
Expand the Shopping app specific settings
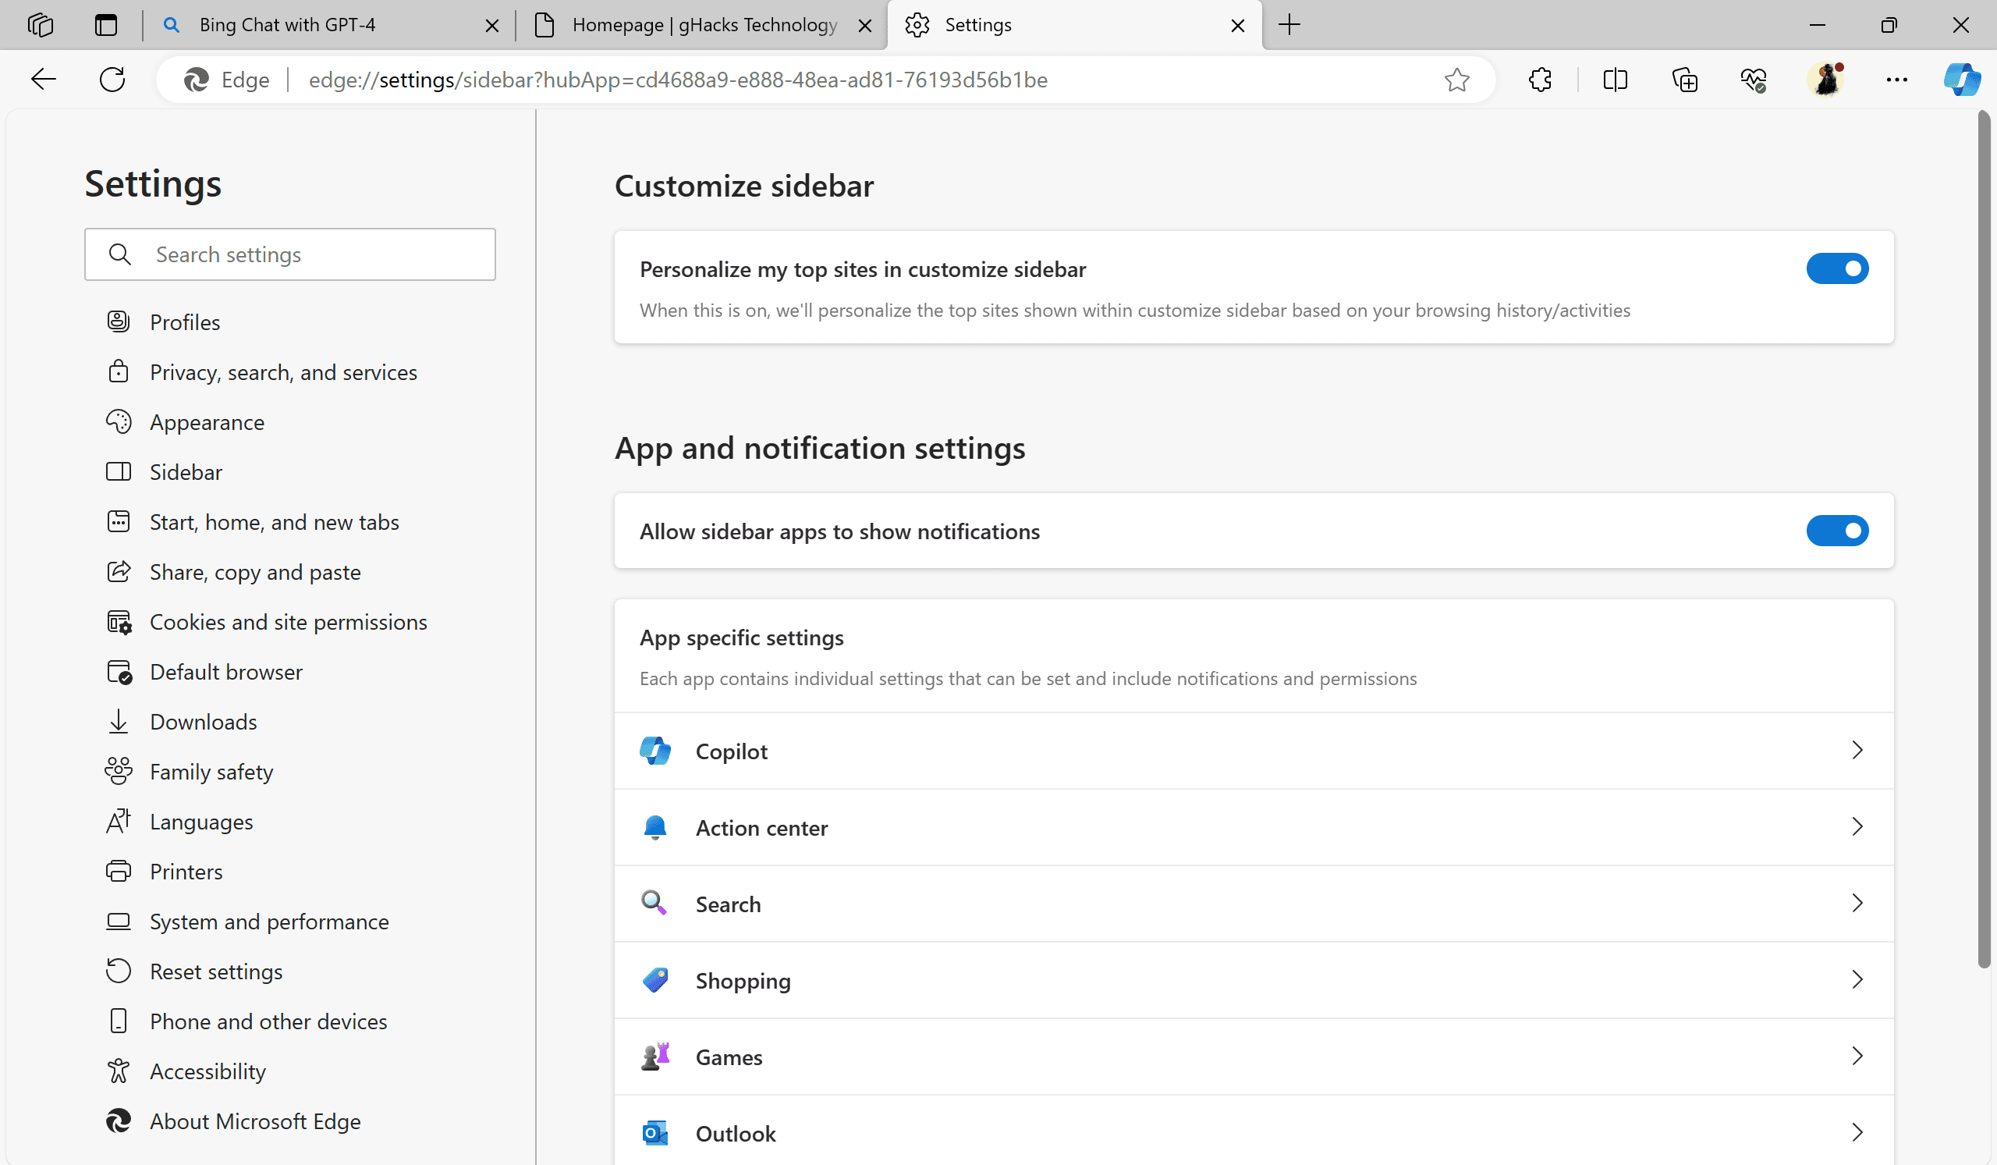[x=1254, y=979]
